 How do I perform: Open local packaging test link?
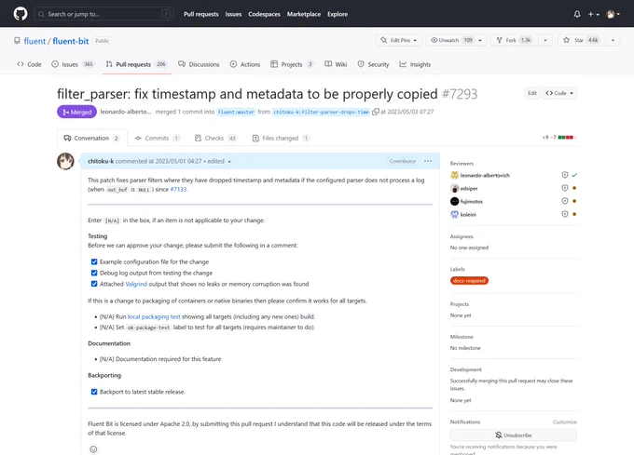pos(154,316)
